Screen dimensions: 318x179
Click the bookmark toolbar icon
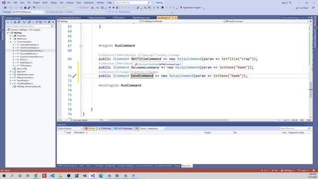(x=162, y=8)
